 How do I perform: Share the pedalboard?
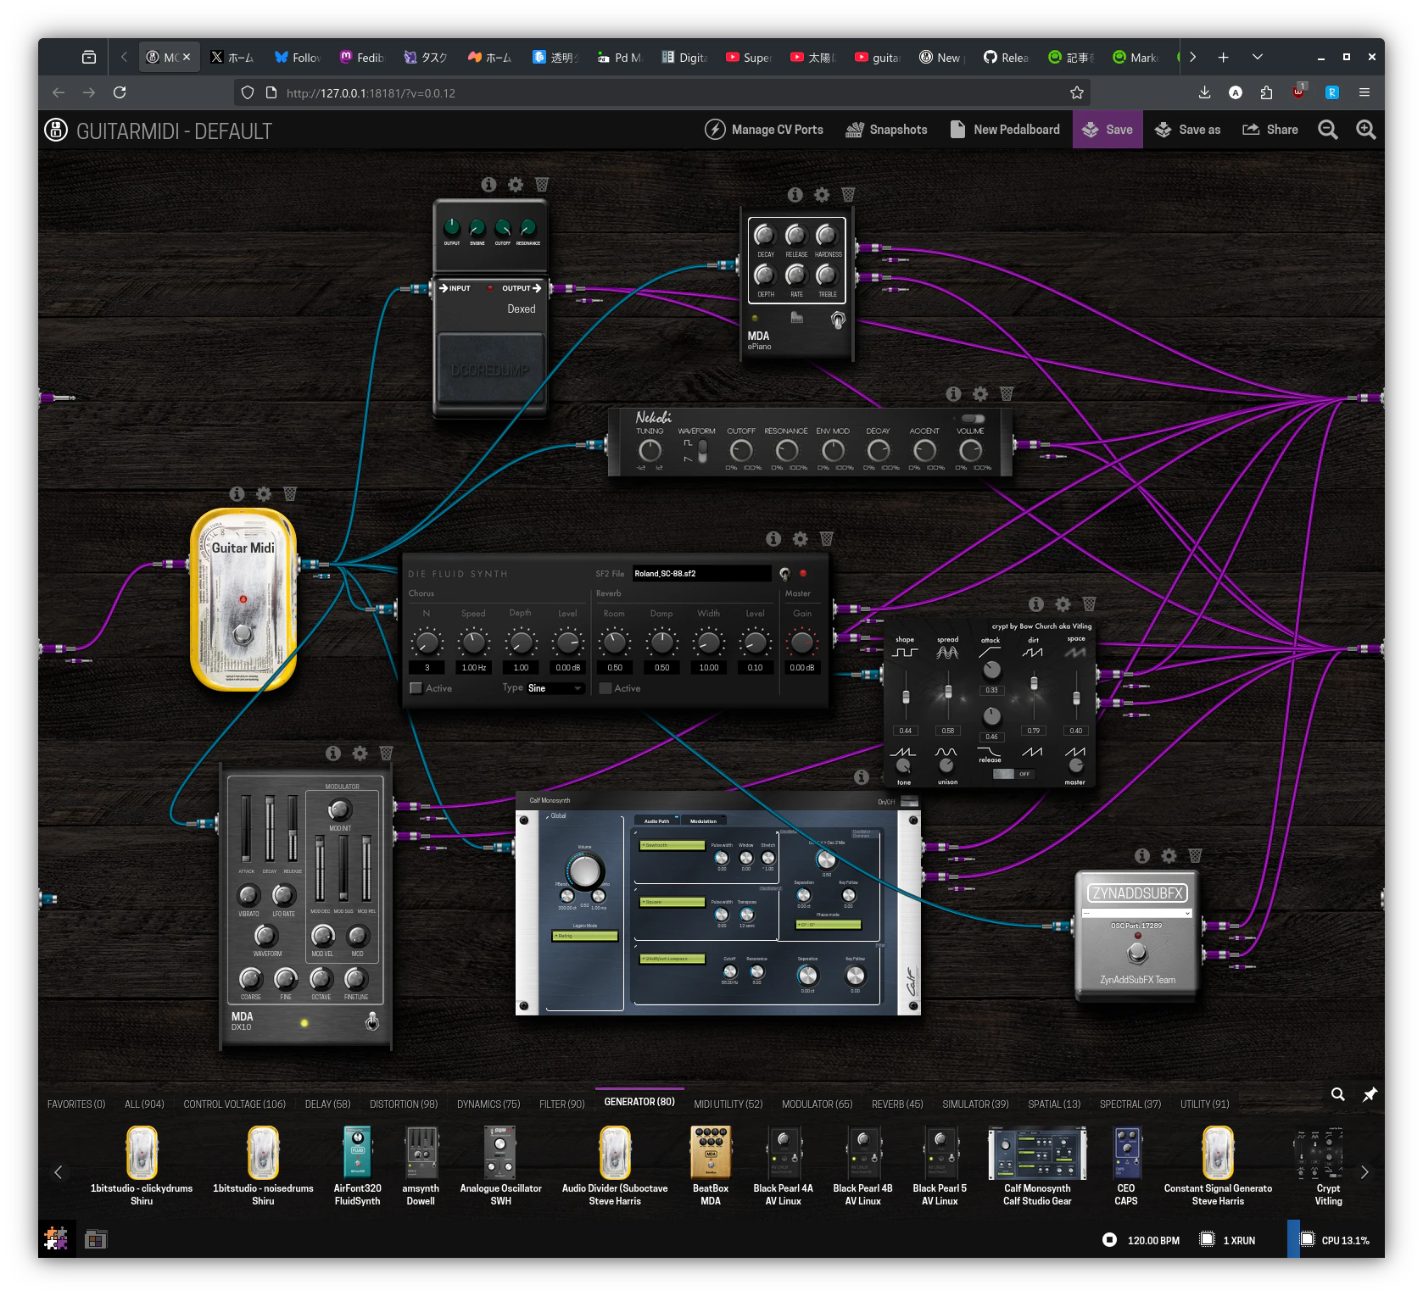pyautogui.click(x=1270, y=130)
